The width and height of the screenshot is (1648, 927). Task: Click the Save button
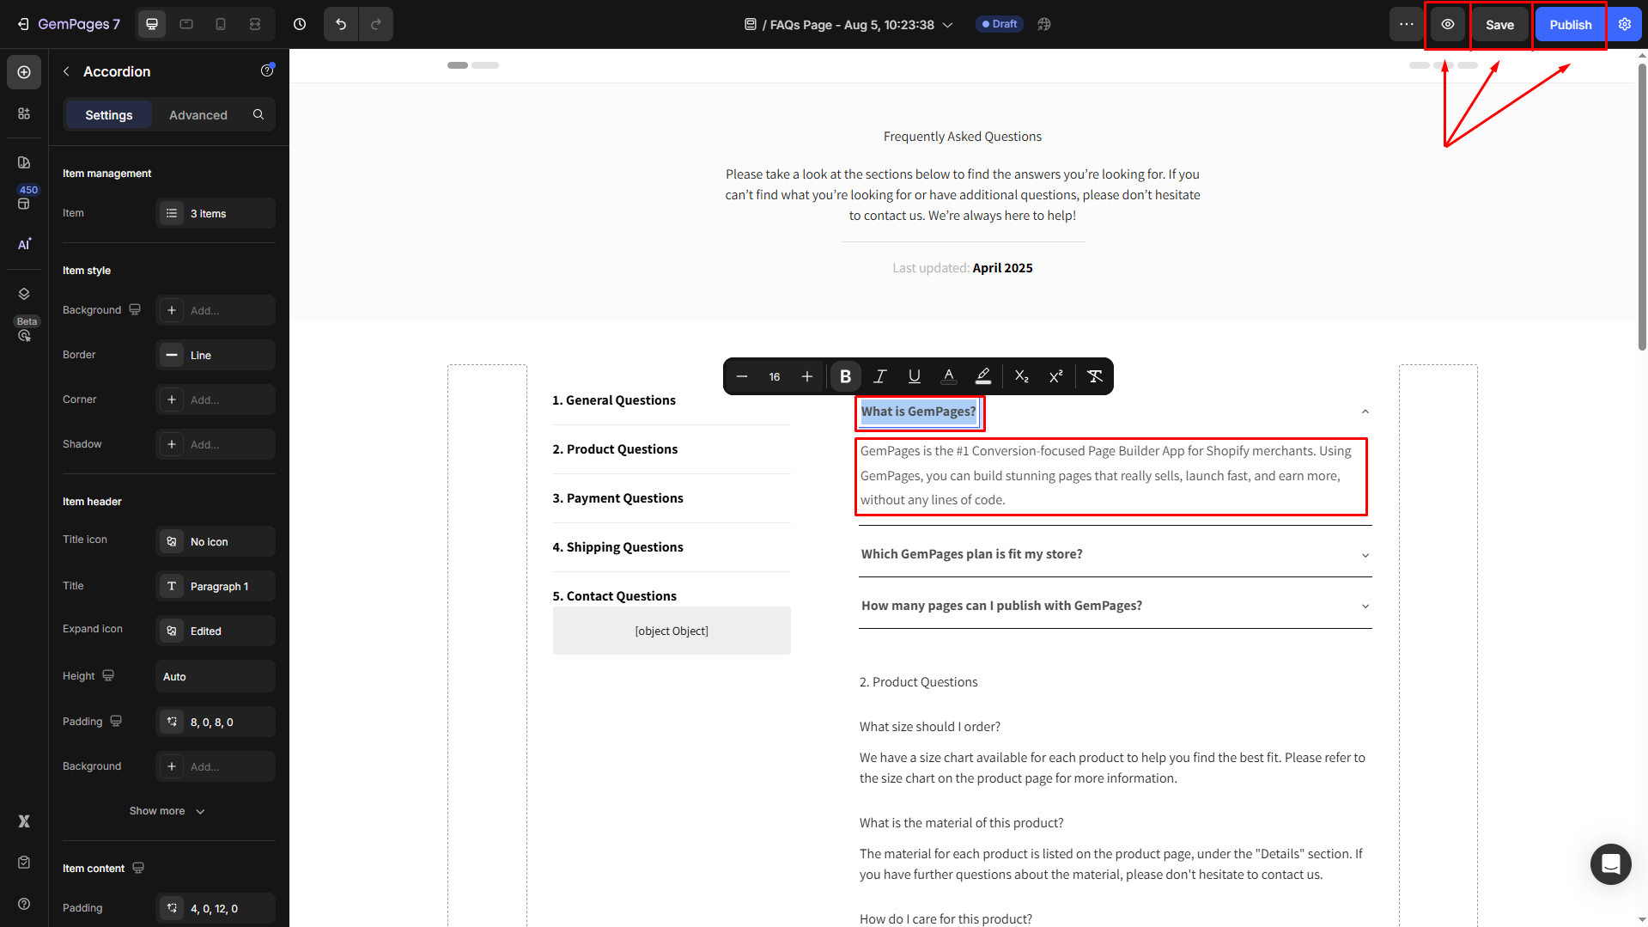1499,24
